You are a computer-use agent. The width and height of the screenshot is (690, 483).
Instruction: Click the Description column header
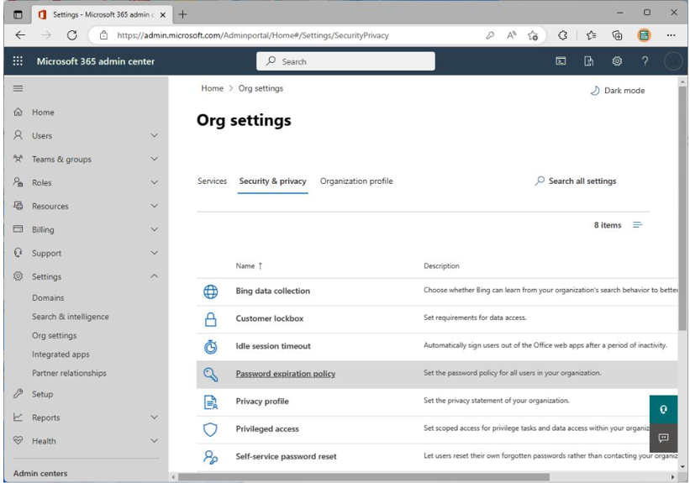point(441,266)
